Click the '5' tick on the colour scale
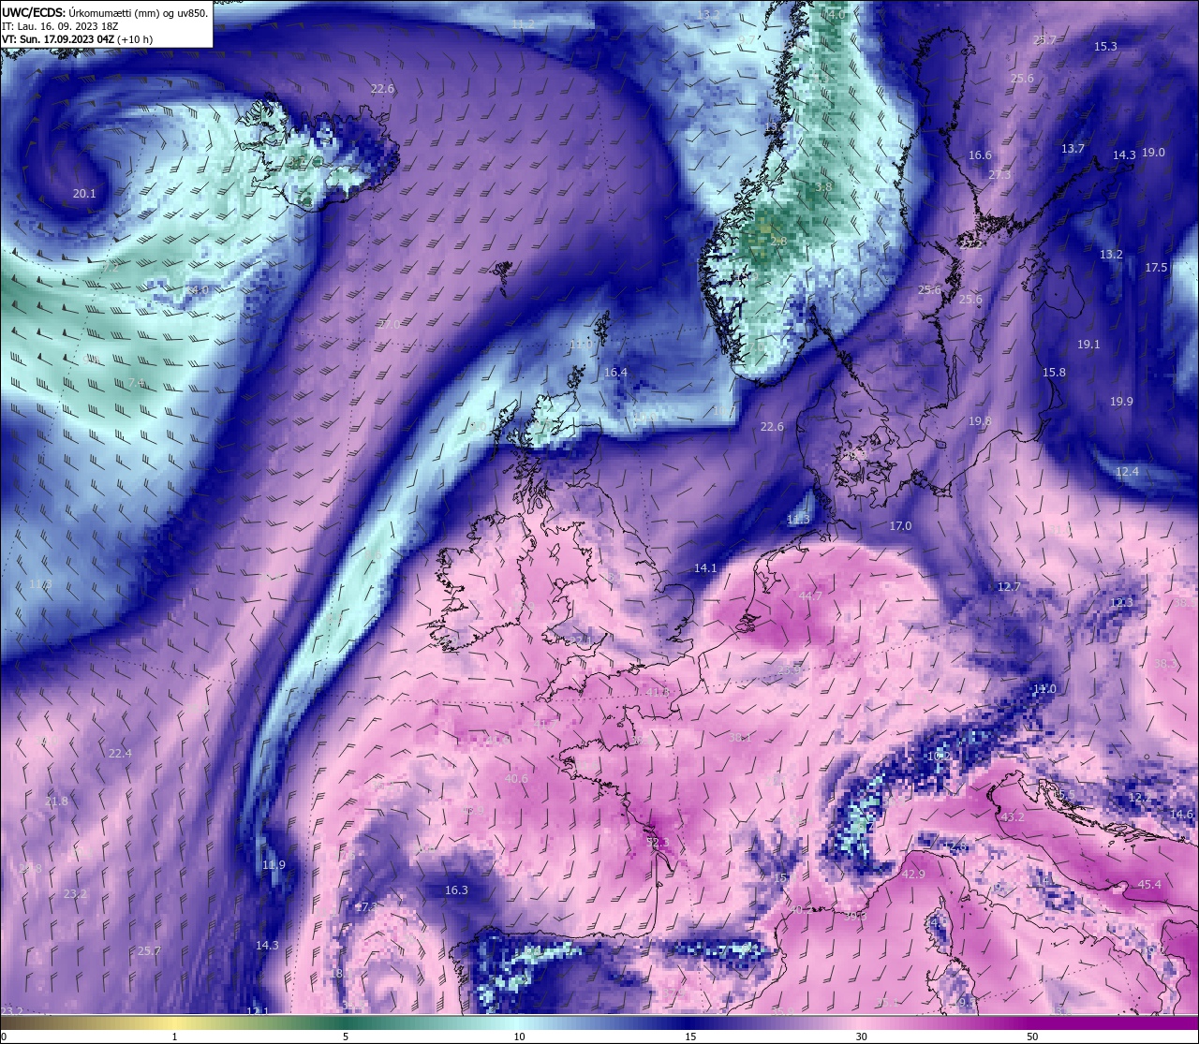1199x1044 pixels. tap(346, 1037)
